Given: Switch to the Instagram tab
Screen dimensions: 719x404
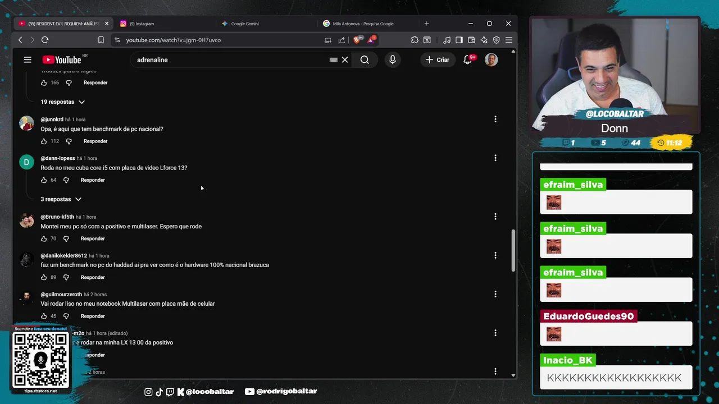Looking at the screenshot, I should click(x=163, y=24).
